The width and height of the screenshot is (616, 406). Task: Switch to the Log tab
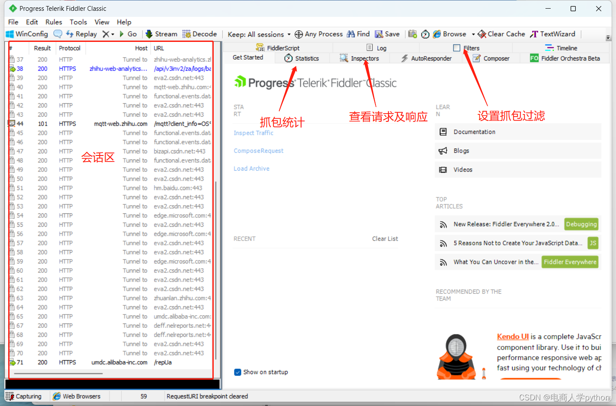377,48
